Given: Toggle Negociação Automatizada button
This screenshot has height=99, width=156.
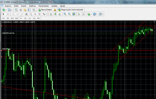Looking at the screenshot, I should click(x=71, y=10).
